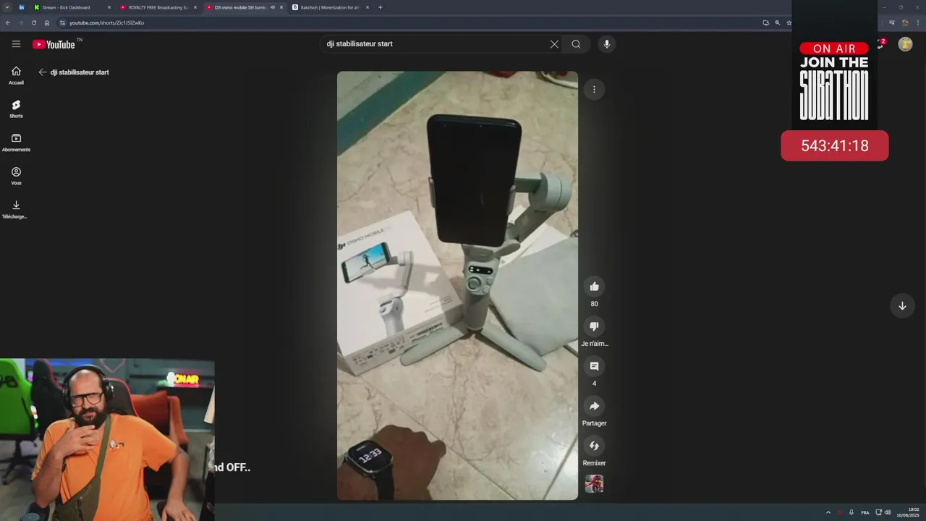Open the Chrome three-dot menu
Screen dimensions: 926x521
(x=918, y=22)
